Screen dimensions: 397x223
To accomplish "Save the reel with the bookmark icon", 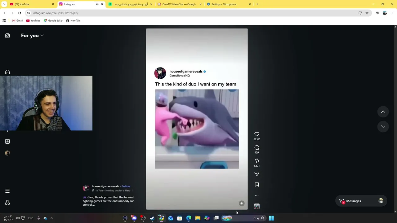I will 257,185.
